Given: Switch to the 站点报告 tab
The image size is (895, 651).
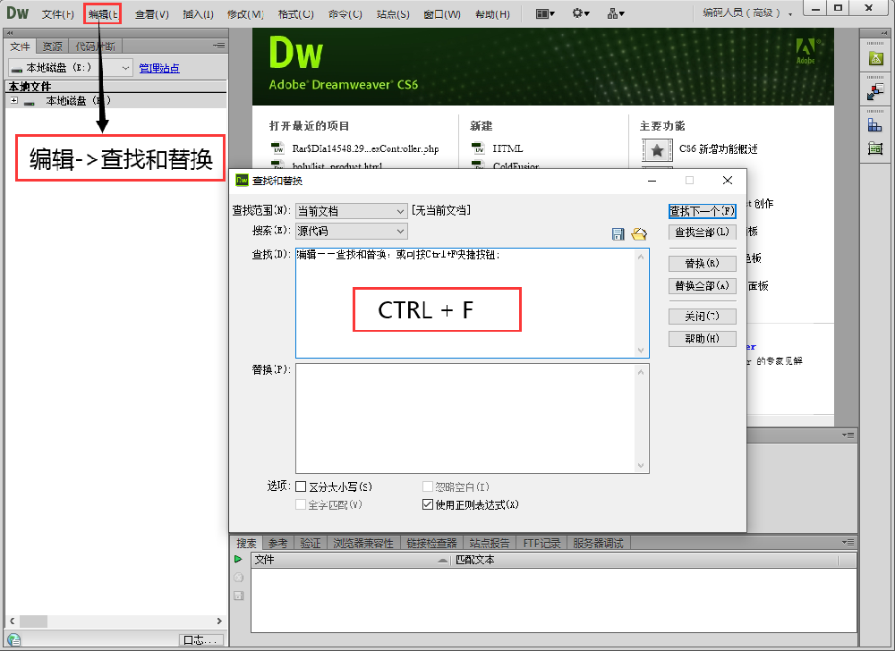Looking at the screenshot, I should pyautogui.click(x=490, y=544).
